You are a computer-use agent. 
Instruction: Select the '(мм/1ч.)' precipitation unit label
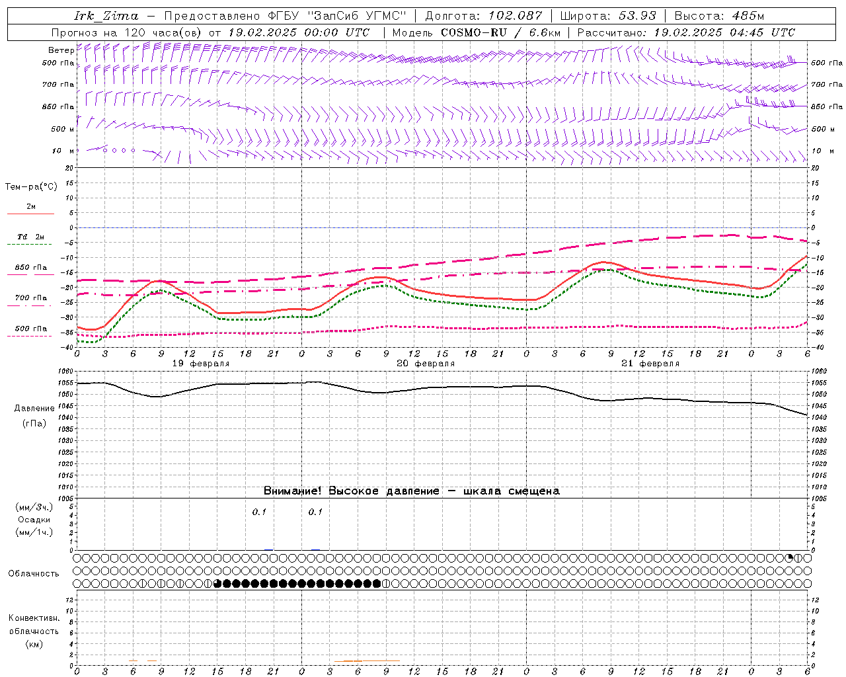pyautogui.click(x=34, y=532)
